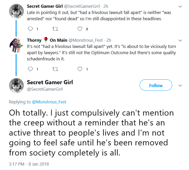Reply to Thorny On Main's tweet
This screenshot has height=170, width=189.
(x=30, y=69)
